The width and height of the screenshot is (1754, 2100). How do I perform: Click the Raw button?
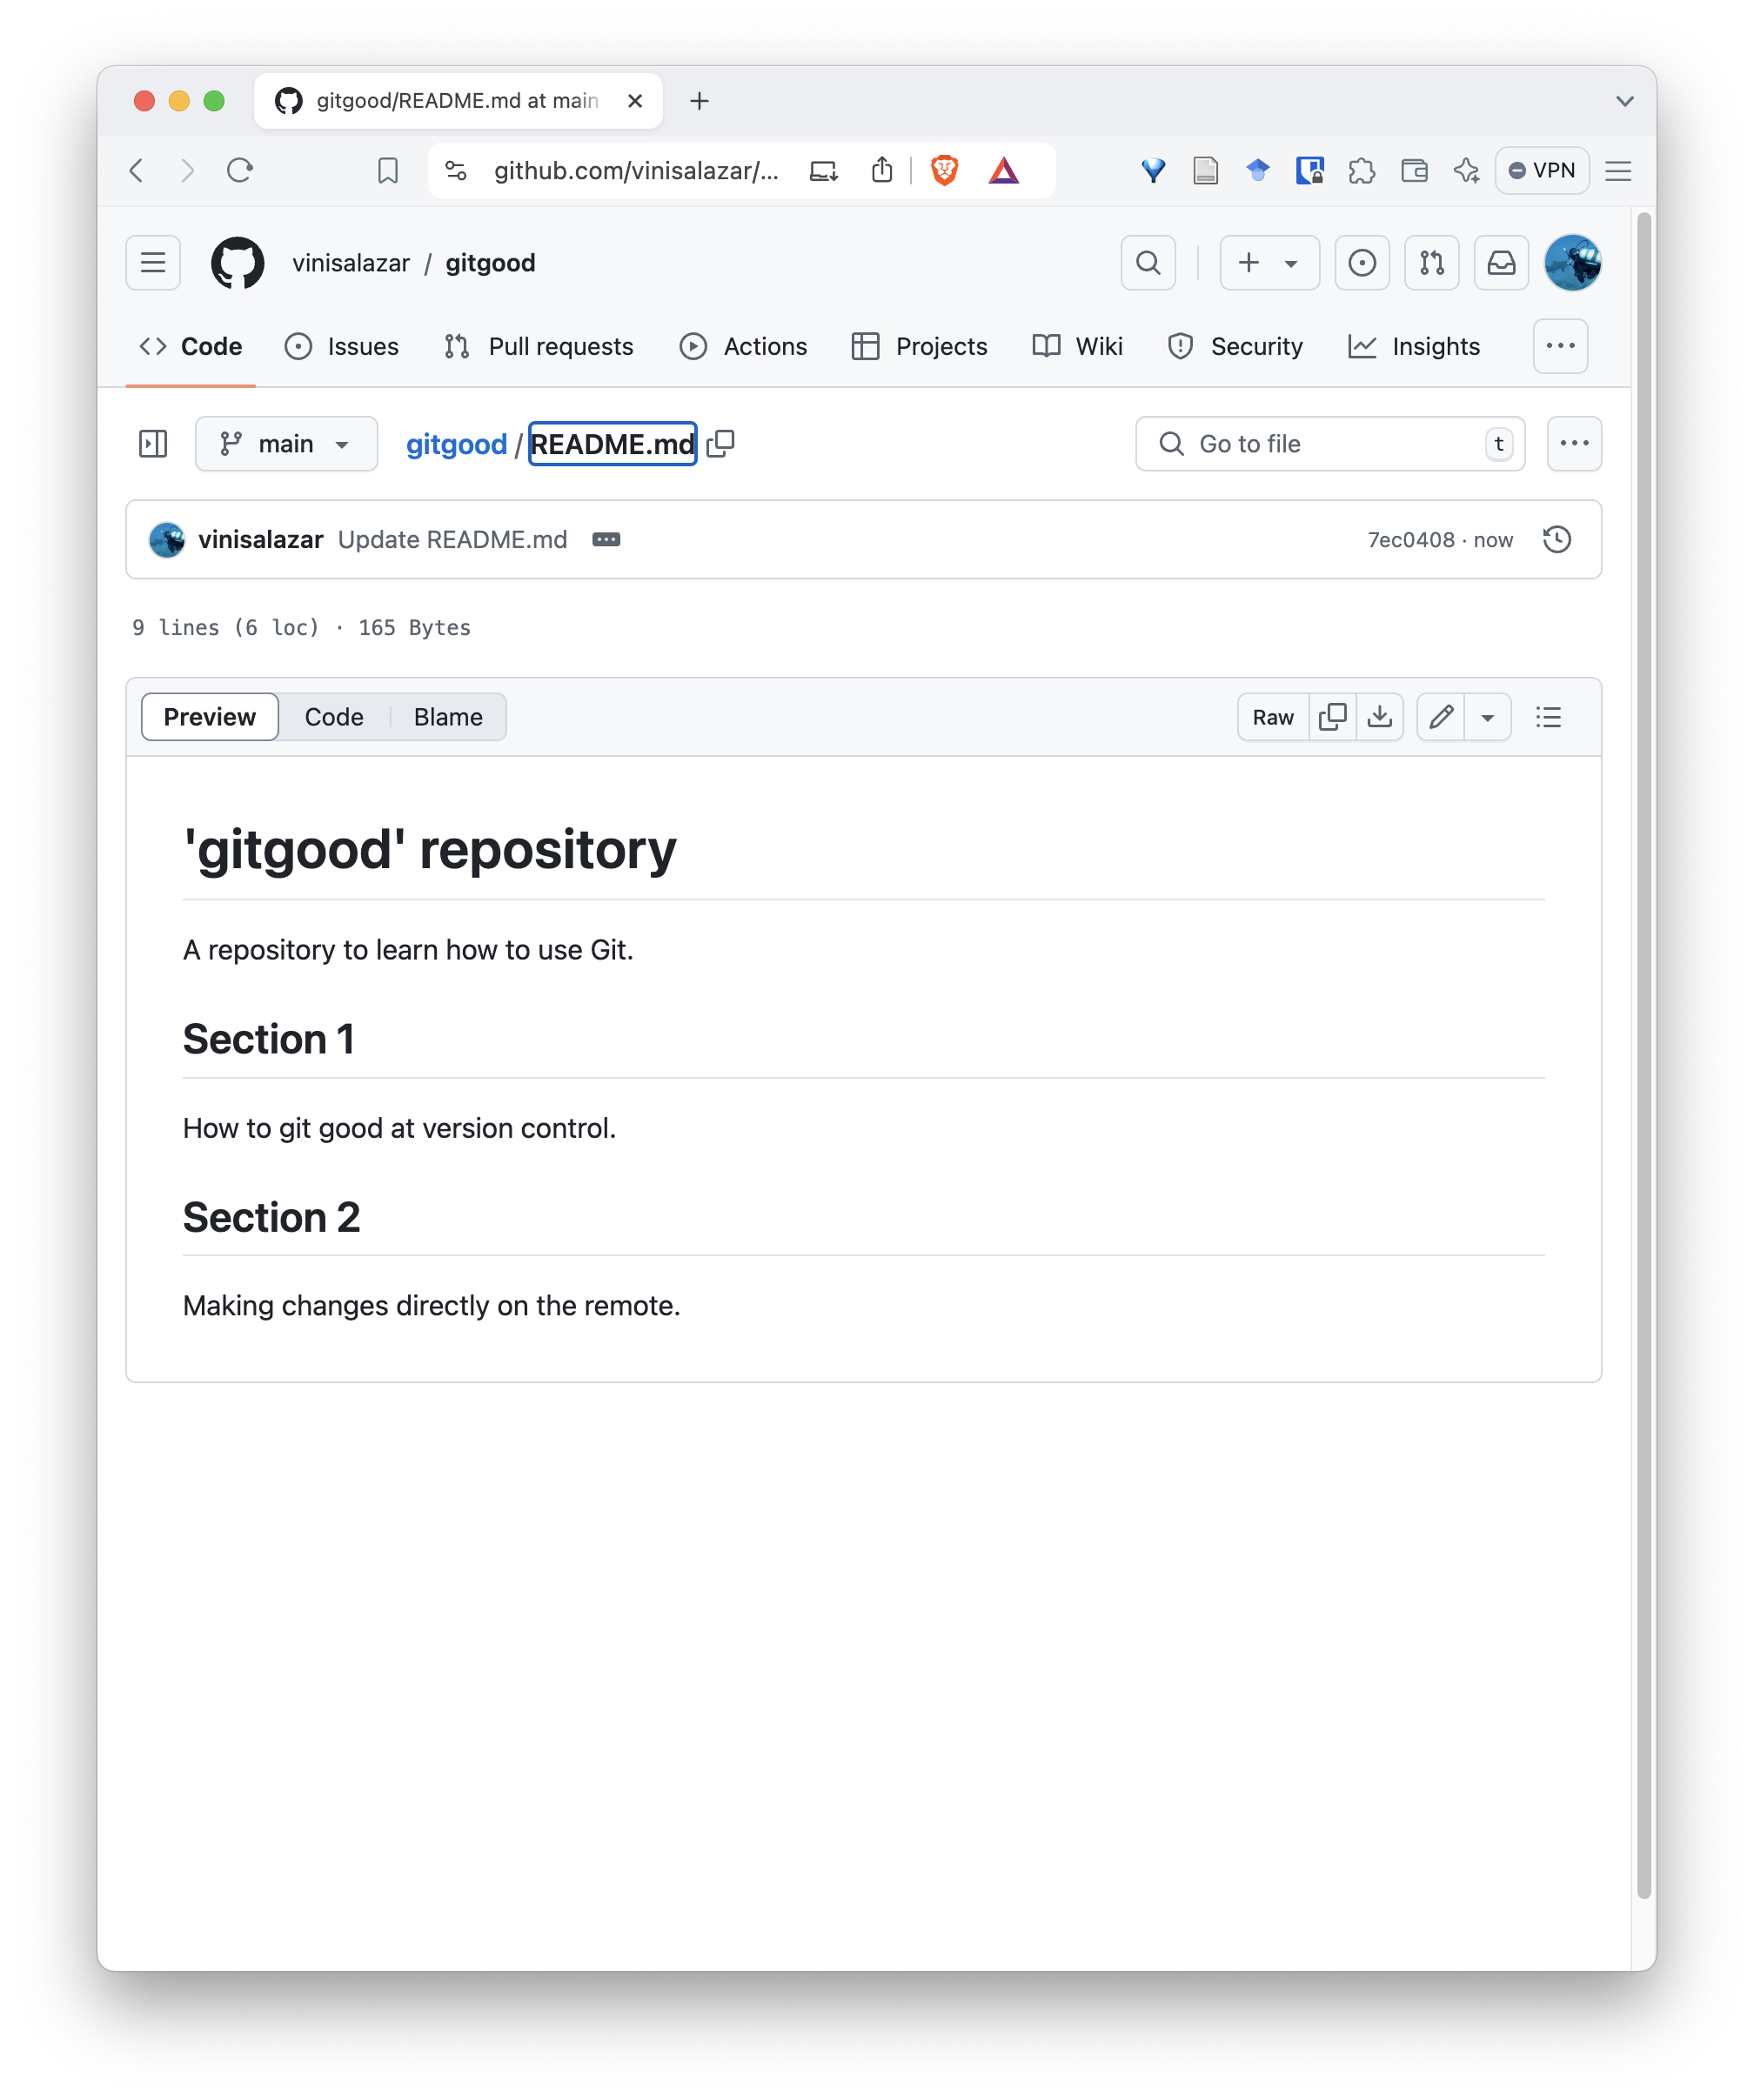coord(1272,717)
